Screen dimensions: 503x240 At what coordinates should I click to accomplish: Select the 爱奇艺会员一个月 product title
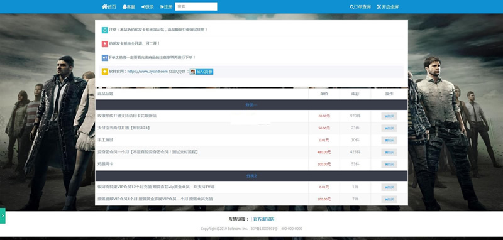coord(148,152)
